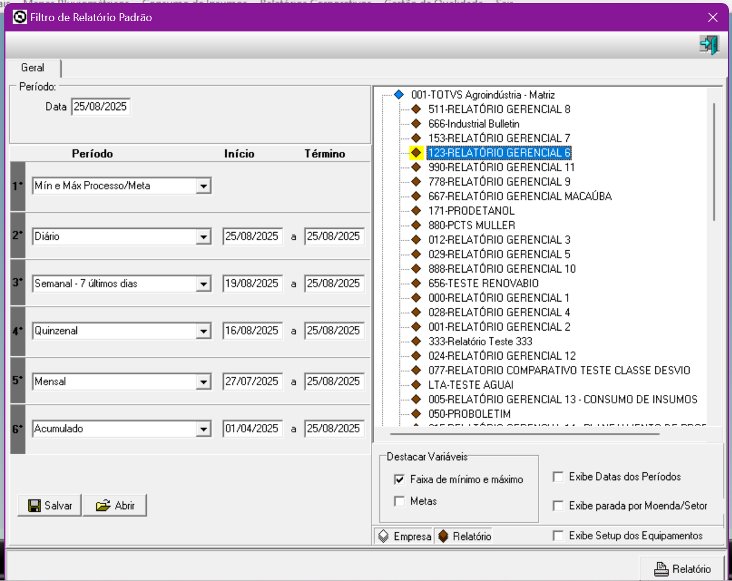Click the diamond icon beside 000-RELATÓRIO GERENCIAL 1
This screenshot has width=732, height=581.
(416, 298)
